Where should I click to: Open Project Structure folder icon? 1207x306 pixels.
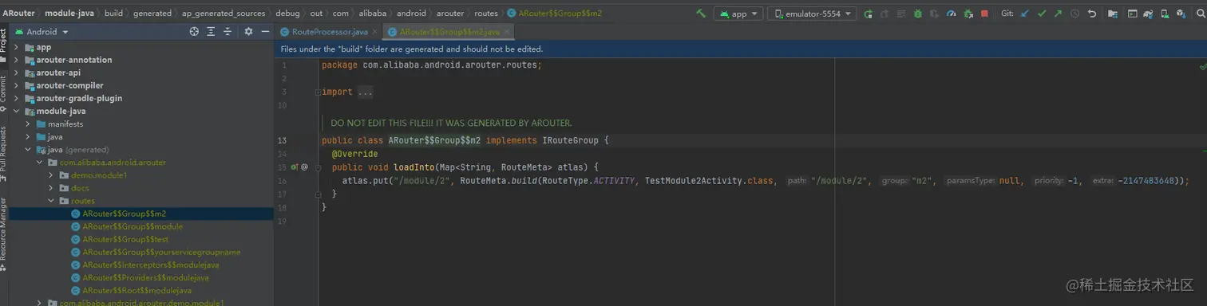pos(1113,14)
